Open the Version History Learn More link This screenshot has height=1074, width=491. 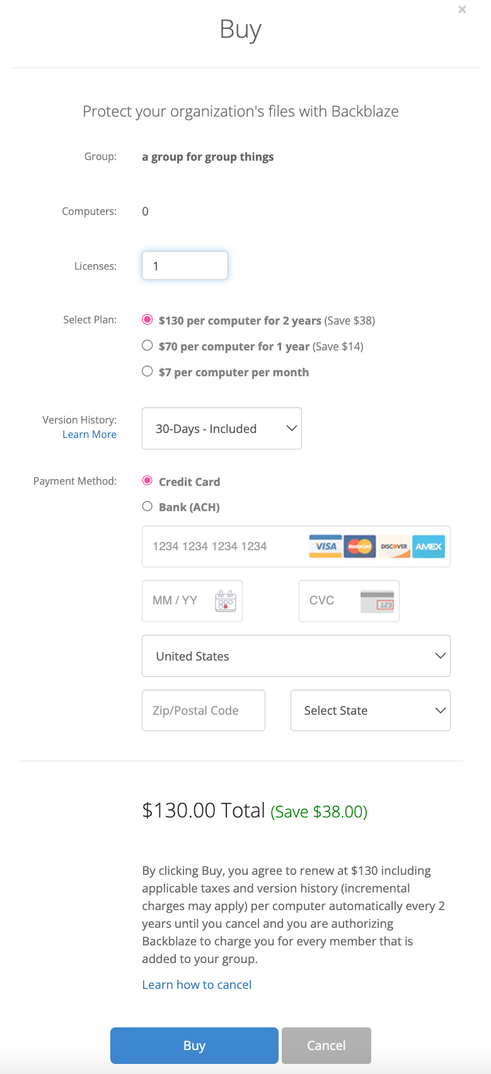tap(90, 434)
